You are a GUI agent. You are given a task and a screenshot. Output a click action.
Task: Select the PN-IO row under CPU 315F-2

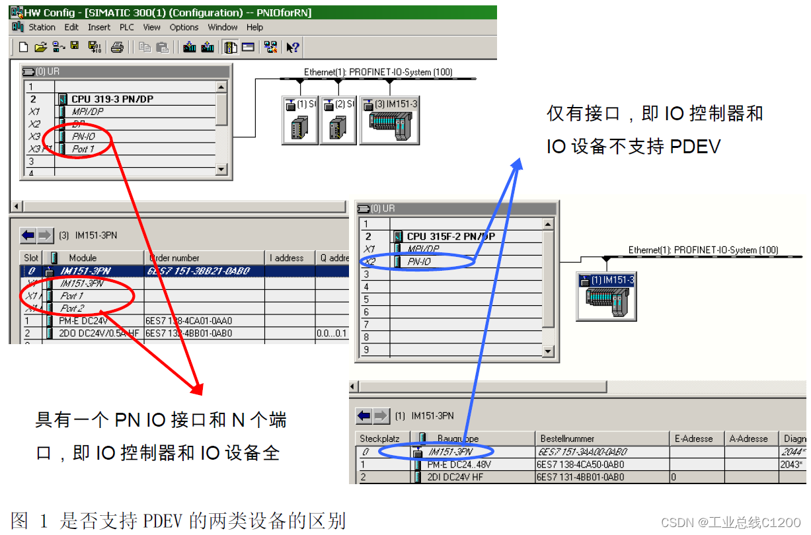pos(451,262)
